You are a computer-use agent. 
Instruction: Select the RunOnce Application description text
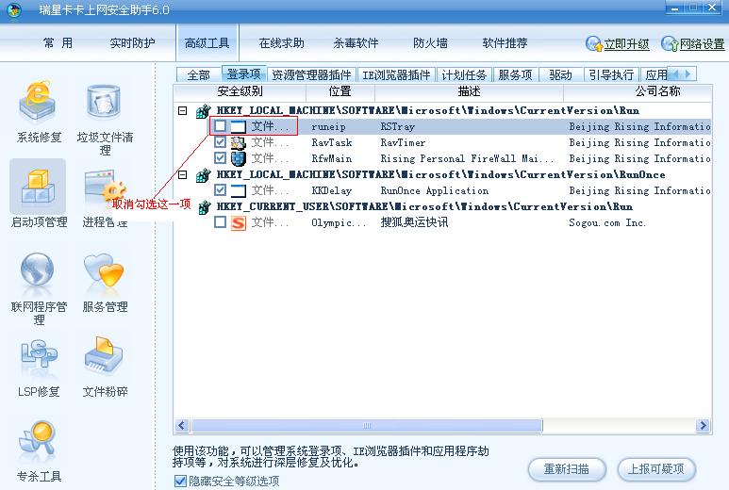[434, 191]
